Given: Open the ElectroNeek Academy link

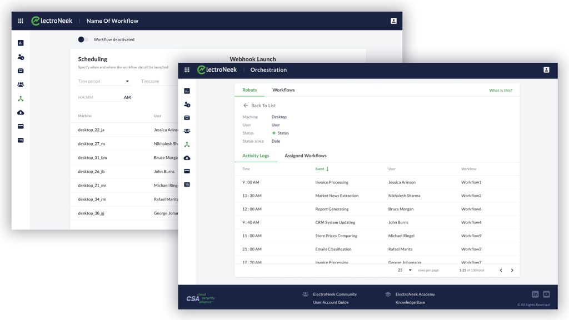Looking at the screenshot, I should 415,294.
